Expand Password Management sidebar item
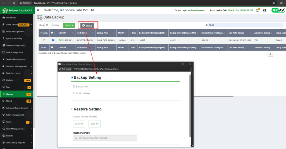 (x=16, y=66)
